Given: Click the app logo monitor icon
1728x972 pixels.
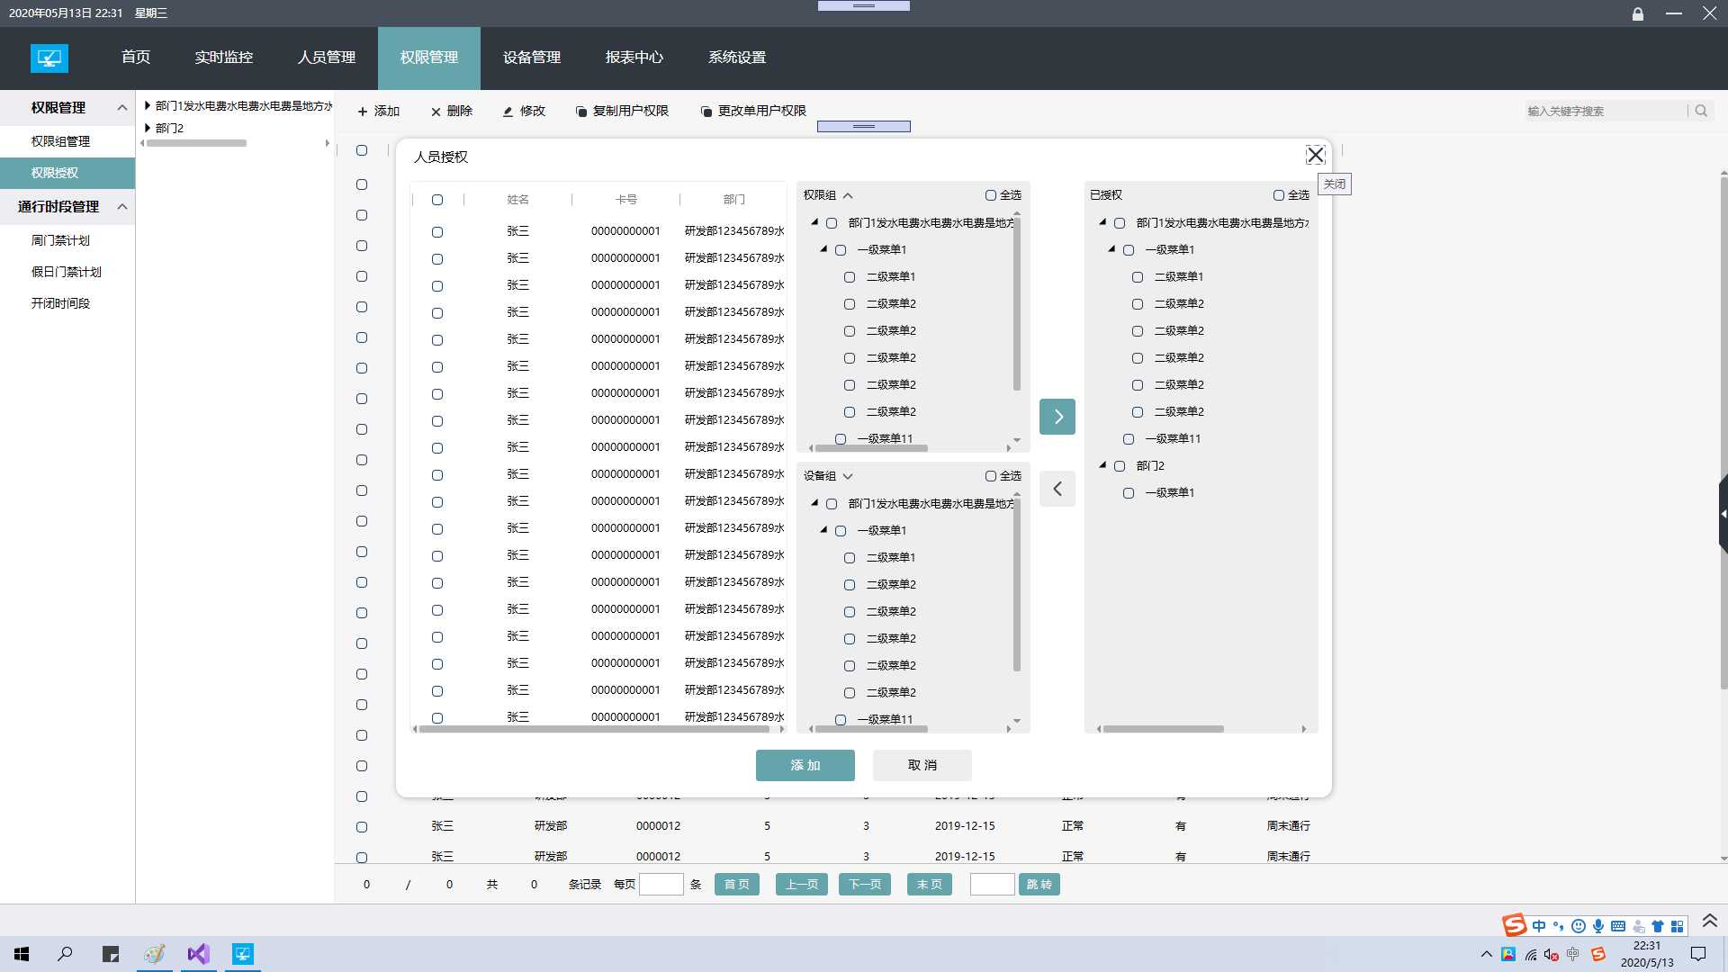Looking at the screenshot, I should pyautogui.click(x=49, y=58).
